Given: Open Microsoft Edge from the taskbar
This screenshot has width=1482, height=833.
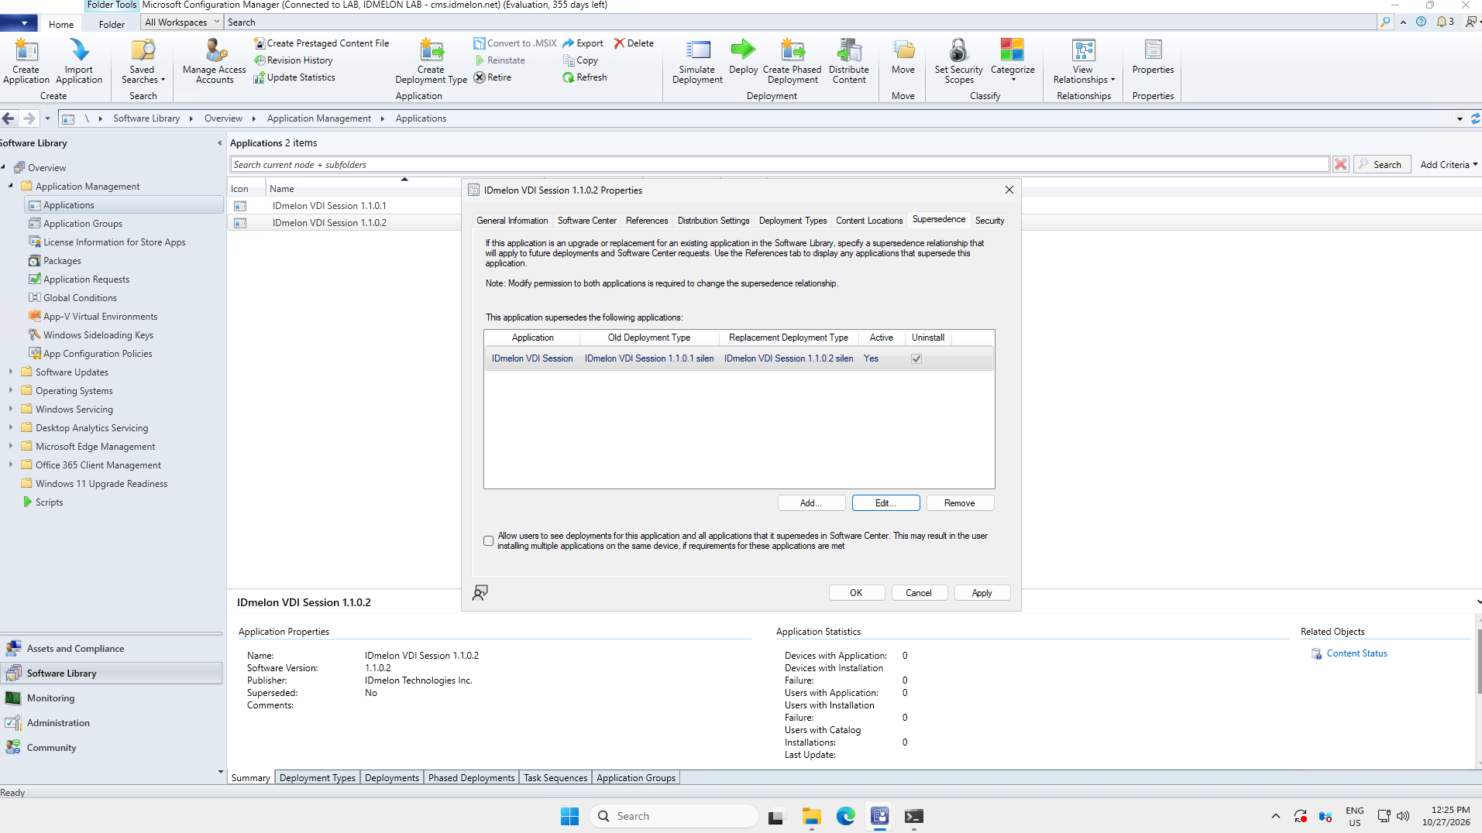Looking at the screenshot, I should [845, 816].
